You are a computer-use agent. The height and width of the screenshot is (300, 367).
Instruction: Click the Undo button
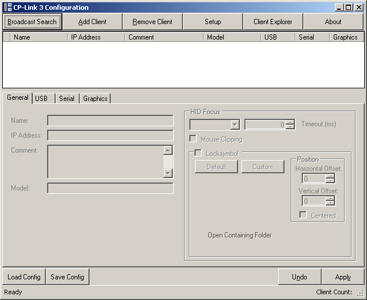pyautogui.click(x=299, y=277)
